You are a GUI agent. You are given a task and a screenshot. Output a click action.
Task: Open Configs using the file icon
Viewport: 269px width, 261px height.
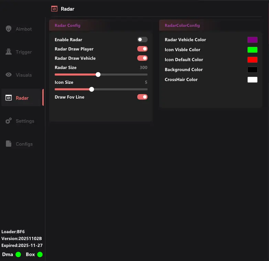(9, 144)
